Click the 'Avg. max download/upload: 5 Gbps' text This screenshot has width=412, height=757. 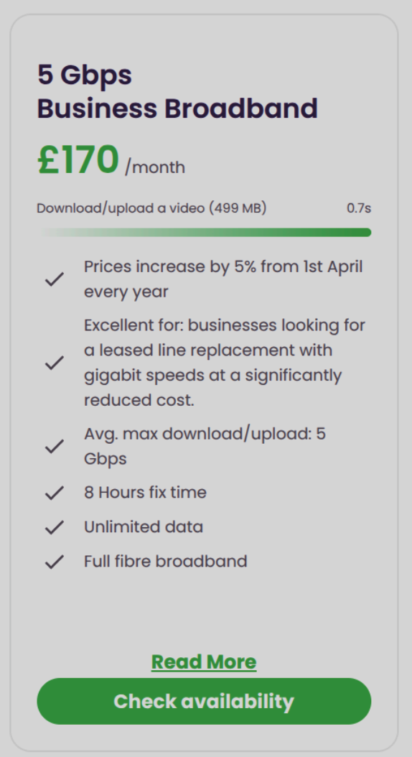pyautogui.click(x=205, y=446)
